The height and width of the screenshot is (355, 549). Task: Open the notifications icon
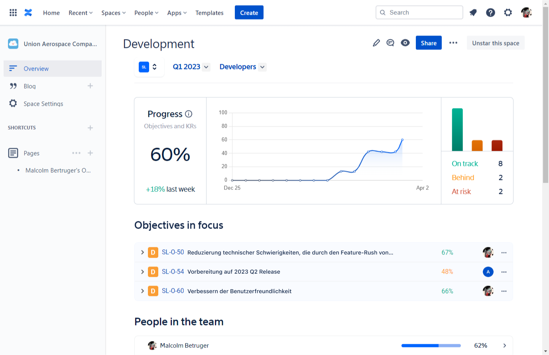tap(473, 12)
